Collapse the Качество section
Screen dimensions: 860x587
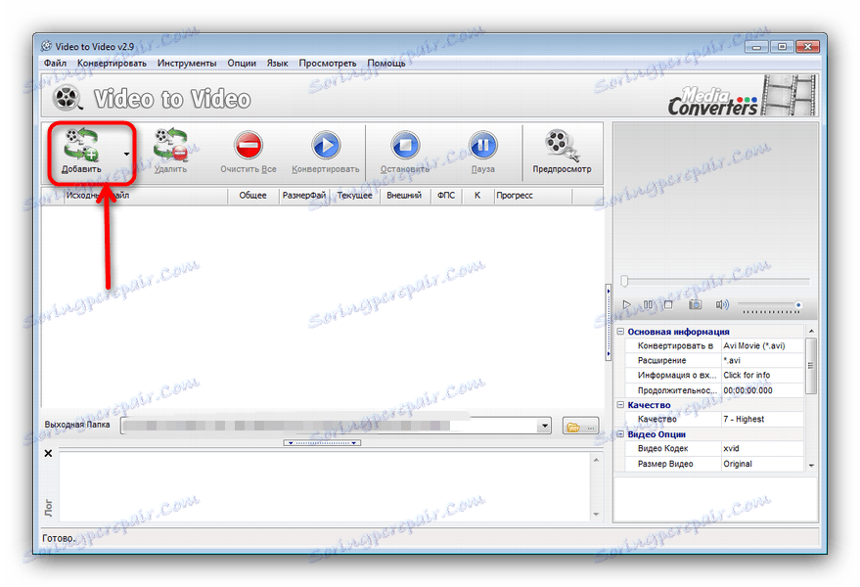pos(620,404)
